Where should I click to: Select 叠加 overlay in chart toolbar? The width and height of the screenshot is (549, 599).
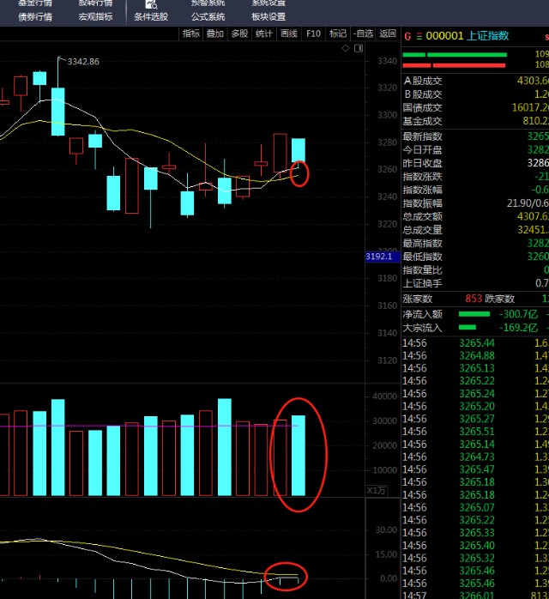tap(214, 33)
